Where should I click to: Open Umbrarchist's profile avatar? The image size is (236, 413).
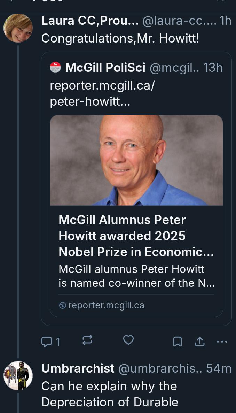point(18,375)
